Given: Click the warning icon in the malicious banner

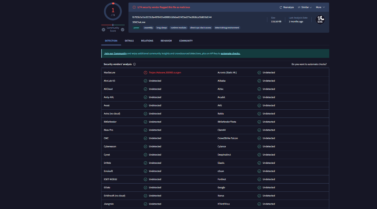Looking at the screenshot, I should point(134,7).
